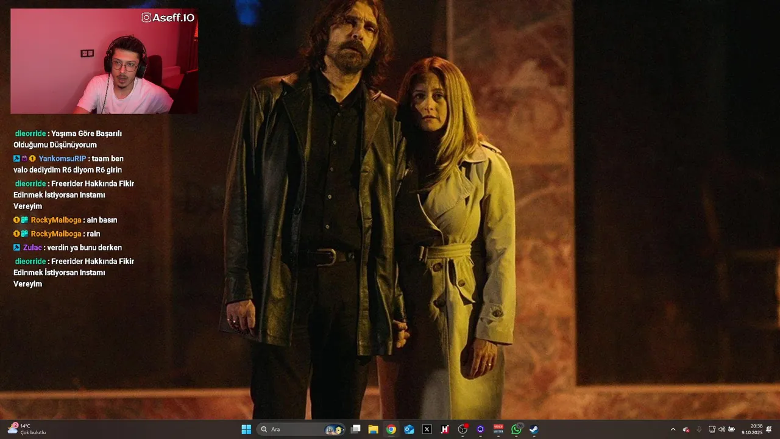The height and width of the screenshot is (439, 780).
Task: Open the red H app in taskbar
Action: tap(445, 429)
